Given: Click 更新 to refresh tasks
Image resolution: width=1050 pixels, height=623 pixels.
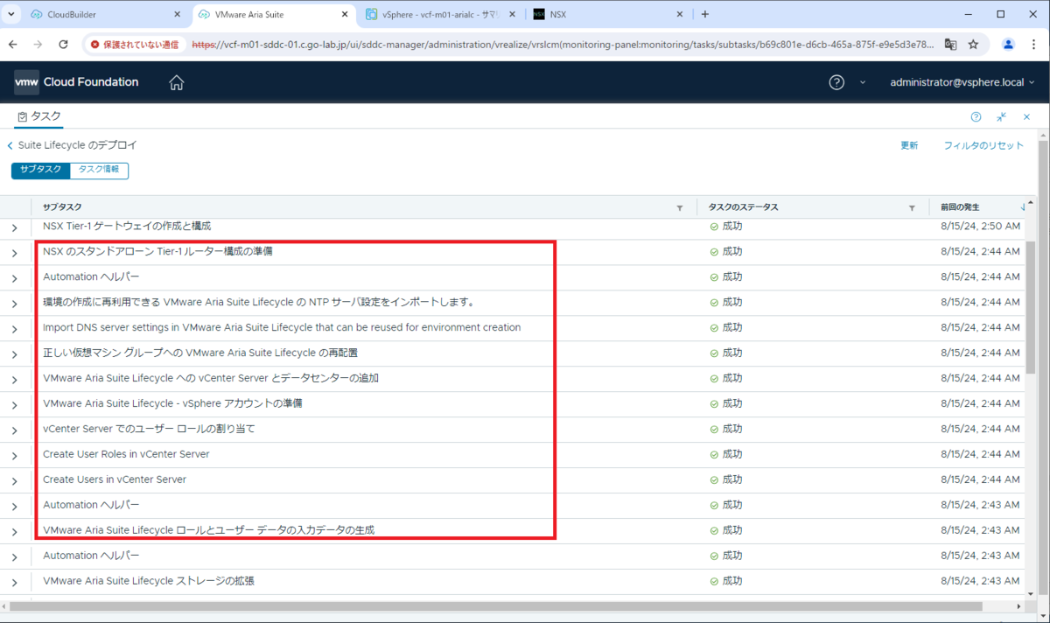Looking at the screenshot, I should pos(909,146).
